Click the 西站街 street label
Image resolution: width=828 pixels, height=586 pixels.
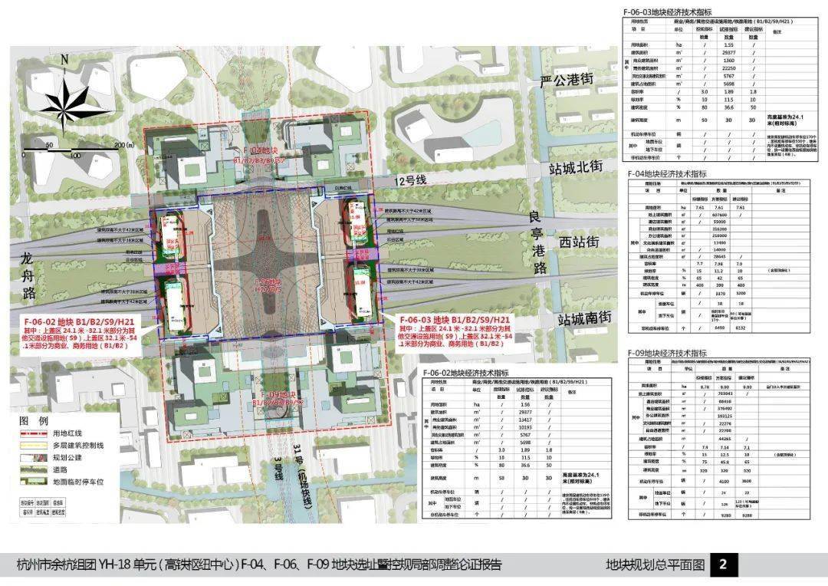pos(580,242)
